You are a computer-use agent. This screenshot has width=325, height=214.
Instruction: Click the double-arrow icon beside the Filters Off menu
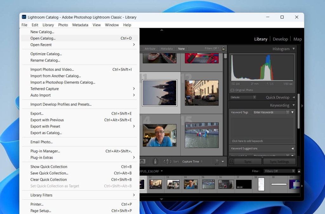coord(218,49)
